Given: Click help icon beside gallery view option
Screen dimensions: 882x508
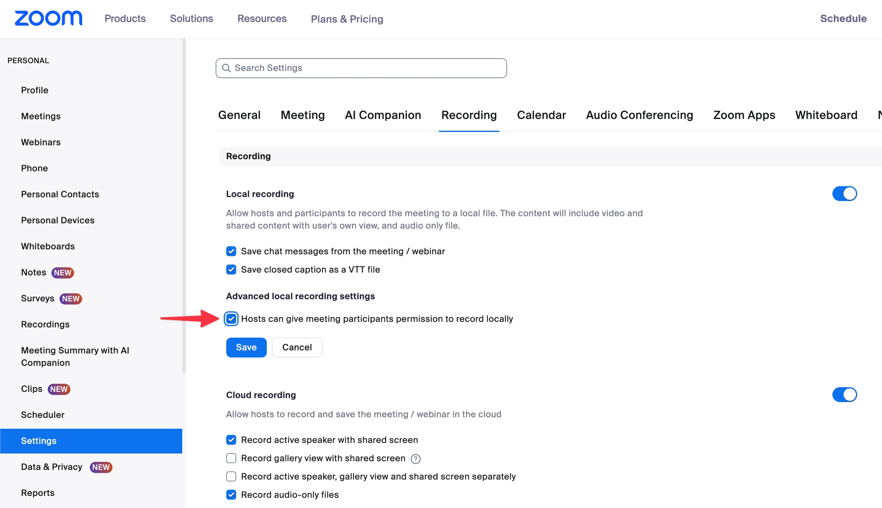Looking at the screenshot, I should point(415,459).
